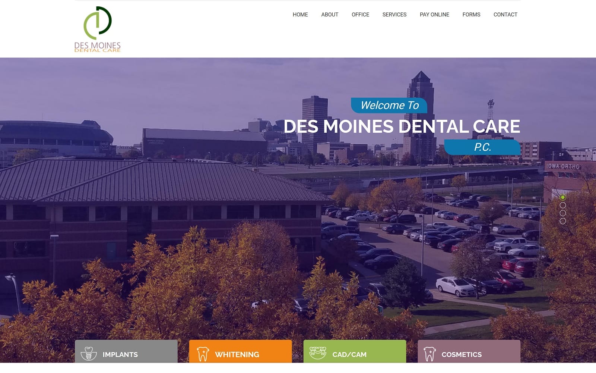The width and height of the screenshot is (596, 373).
Task: Expand the OFFICE menu
Action: (360, 15)
